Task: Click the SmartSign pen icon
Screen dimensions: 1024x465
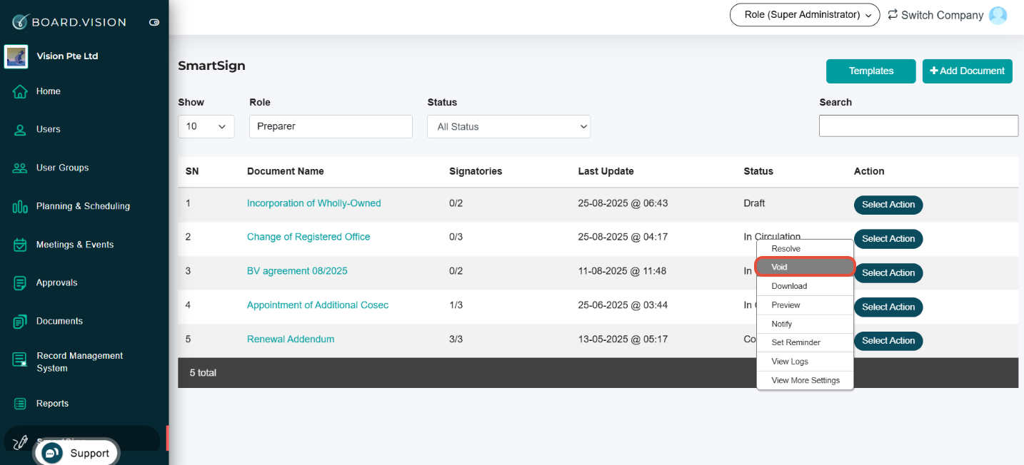Action: (20, 442)
